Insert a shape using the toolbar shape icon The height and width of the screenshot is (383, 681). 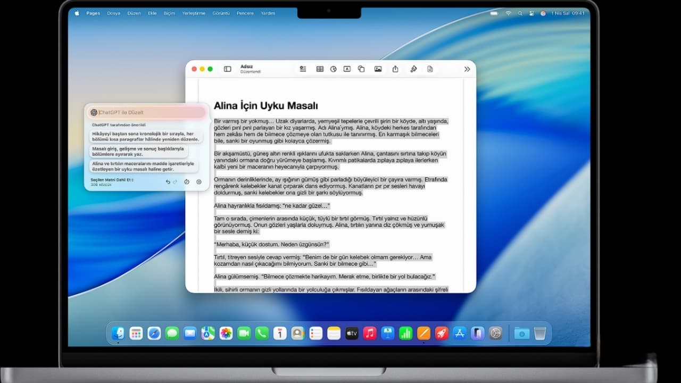pos(361,69)
